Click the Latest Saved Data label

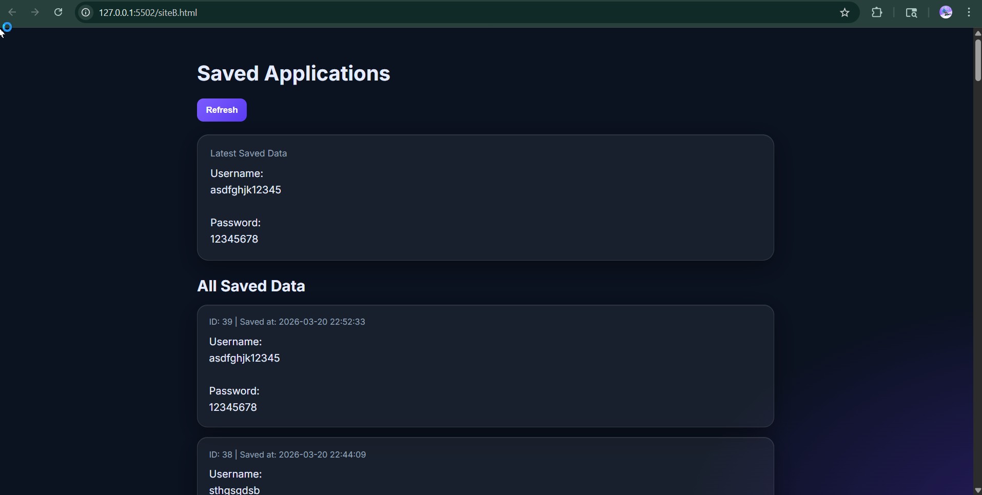(248, 153)
